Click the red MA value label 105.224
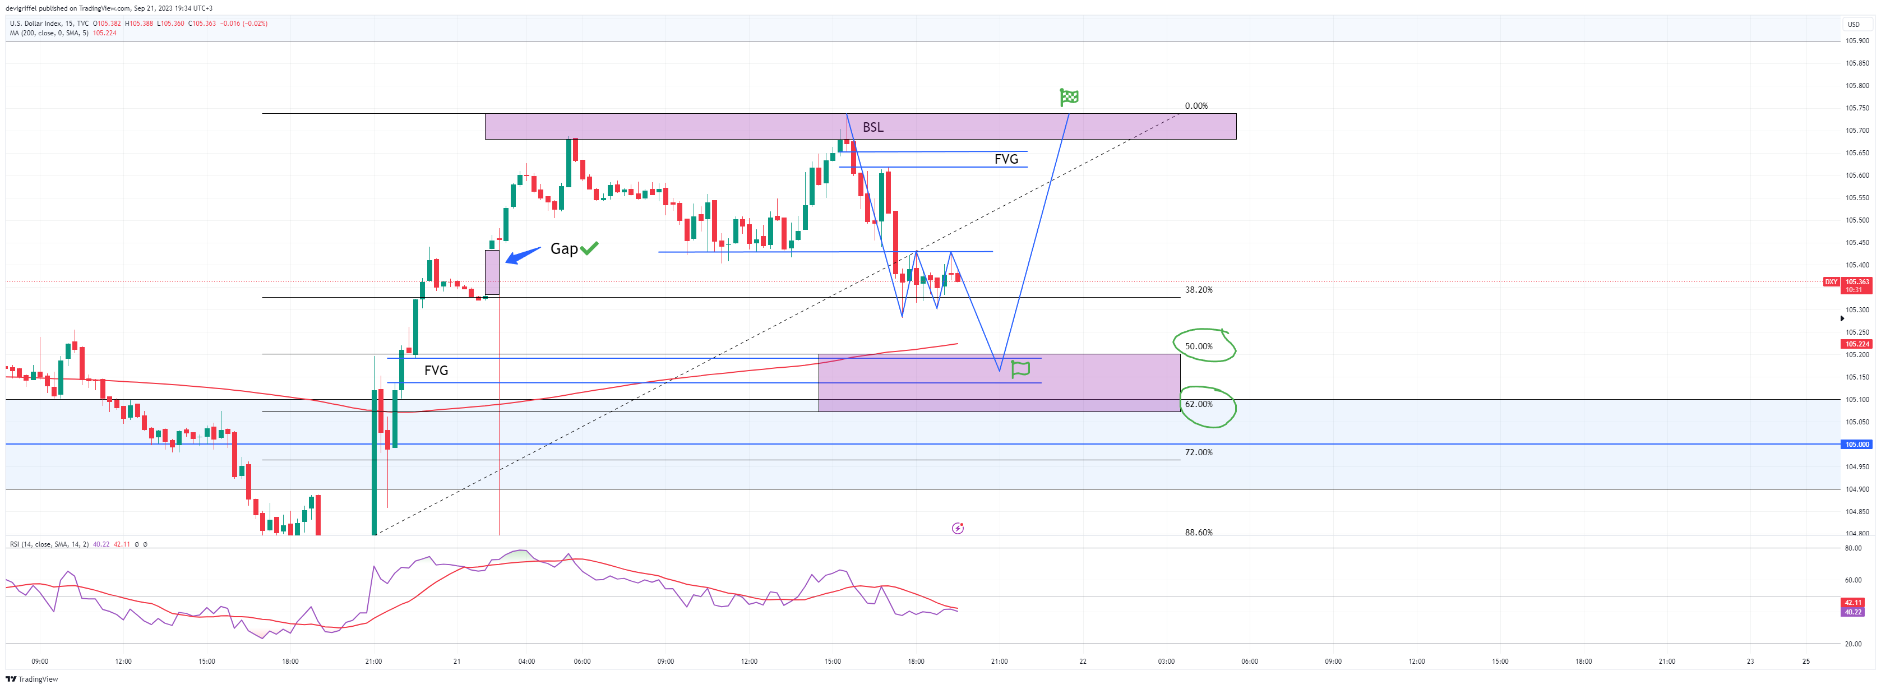 tap(1857, 344)
